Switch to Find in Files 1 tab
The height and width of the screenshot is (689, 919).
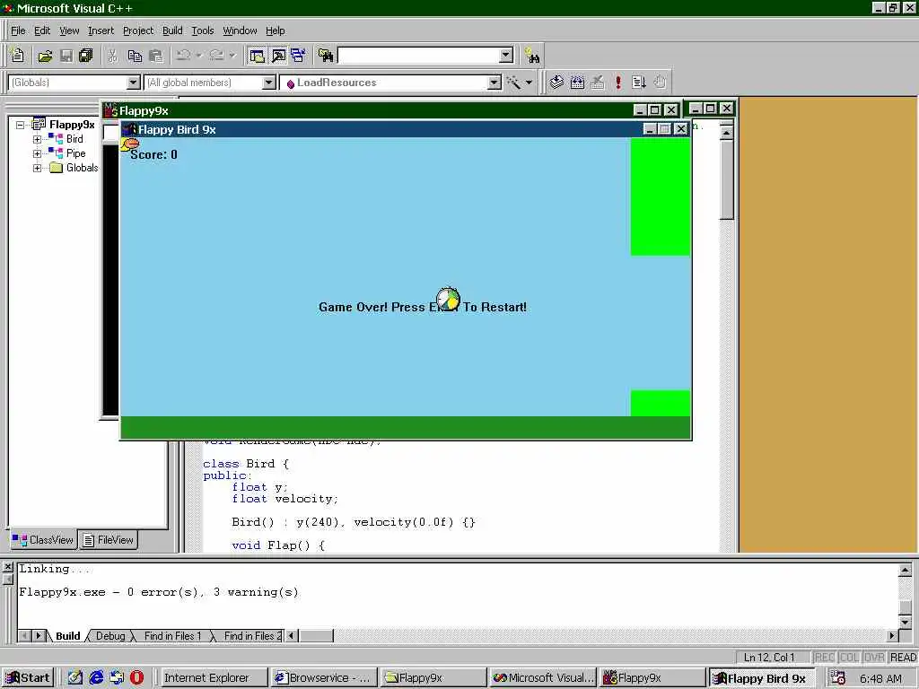click(x=172, y=636)
